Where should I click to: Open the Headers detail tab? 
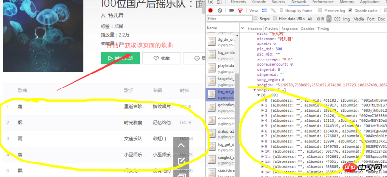click(254, 29)
